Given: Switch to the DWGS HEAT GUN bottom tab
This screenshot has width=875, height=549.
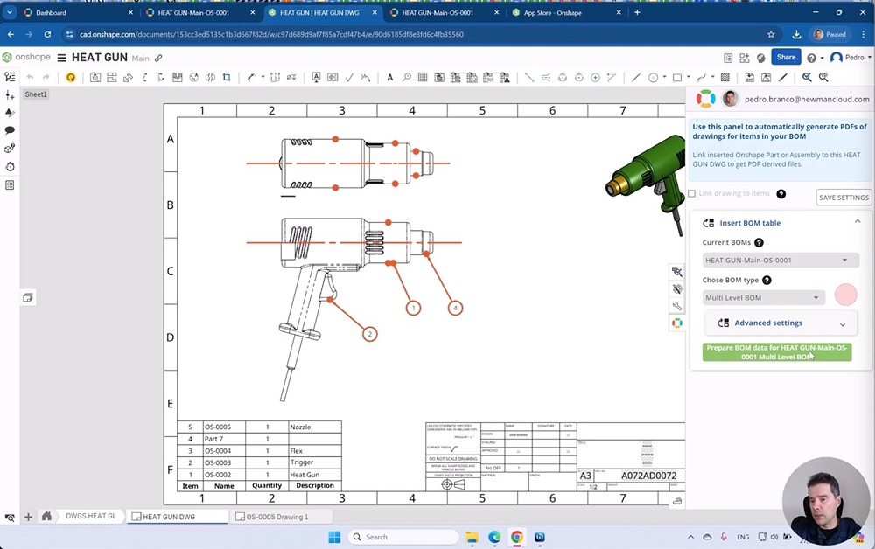Looking at the screenshot, I should (90, 516).
